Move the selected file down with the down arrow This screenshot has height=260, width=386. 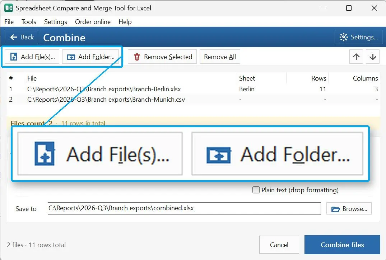click(x=372, y=57)
